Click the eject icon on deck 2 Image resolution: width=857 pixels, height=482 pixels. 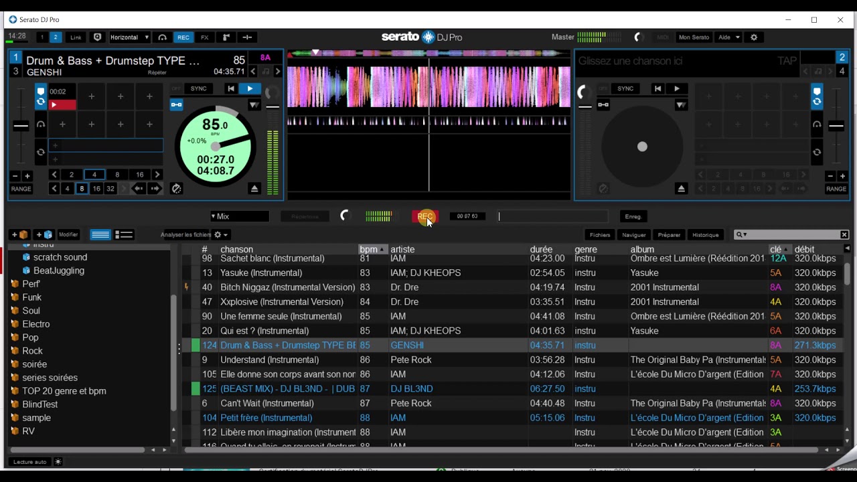[x=681, y=189]
